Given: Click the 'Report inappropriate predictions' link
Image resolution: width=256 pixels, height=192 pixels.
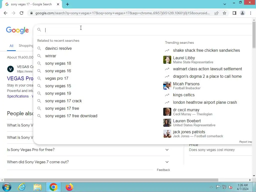Looking at the screenshot, I should (245, 142).
